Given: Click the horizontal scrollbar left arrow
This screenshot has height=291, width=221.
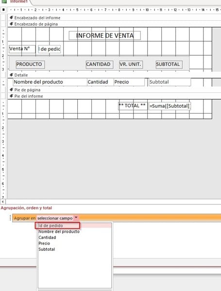Looking at the screenshot, I should click(2, 202).
